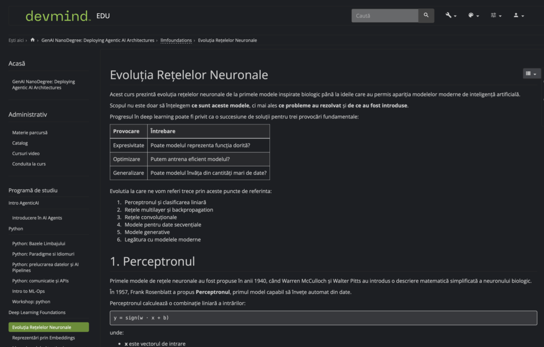Click the search magnifier button

(x=426, y=15)
